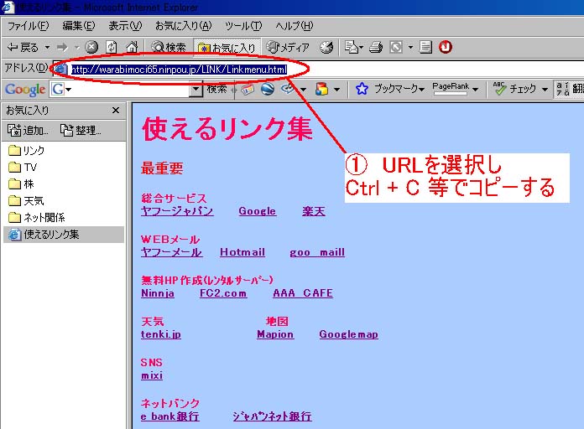The image size is (584, 429).
Task: Open the Check (チェック) dropdown arrow
Action: click(x=545, y=90)
